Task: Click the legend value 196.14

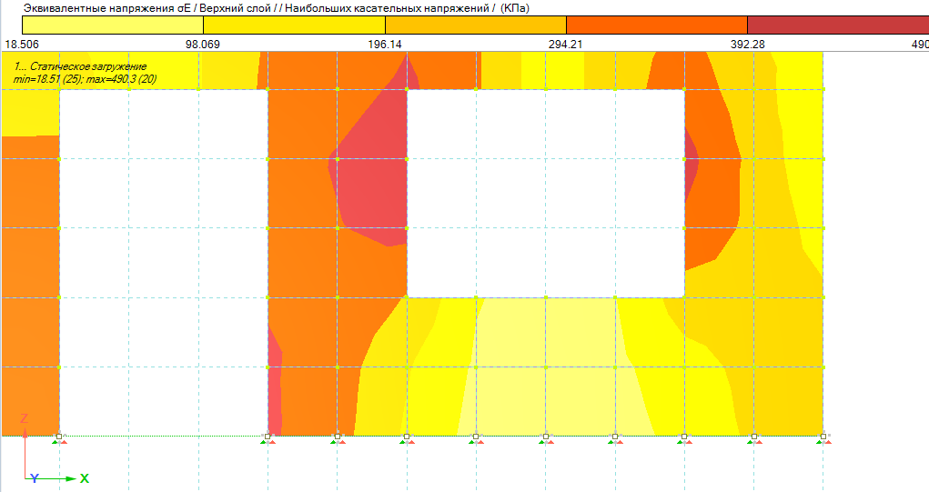Action: (x=385, y=45)
